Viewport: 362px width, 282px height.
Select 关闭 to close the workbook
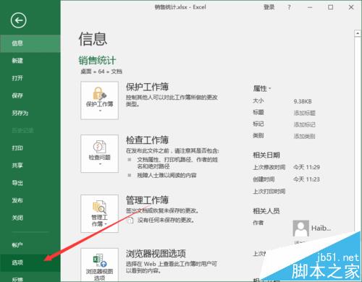pos(30,218)
